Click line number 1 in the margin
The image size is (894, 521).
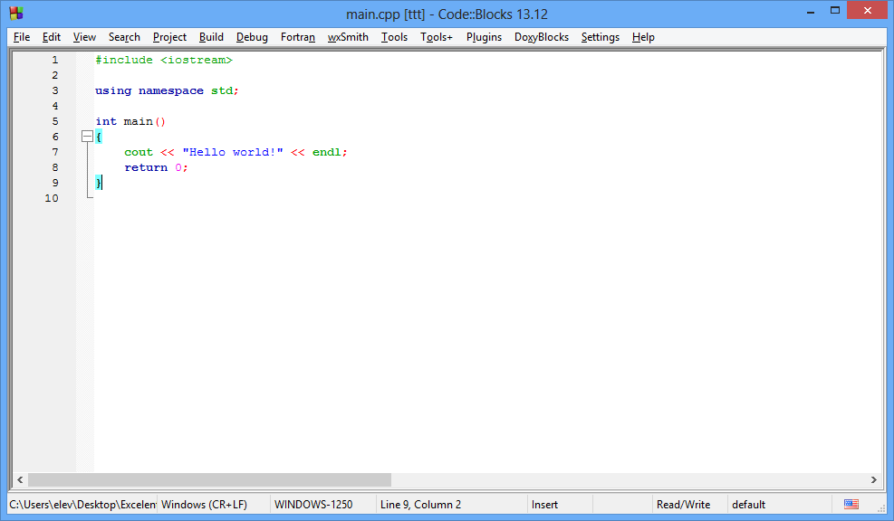click(x=54, y=60)
